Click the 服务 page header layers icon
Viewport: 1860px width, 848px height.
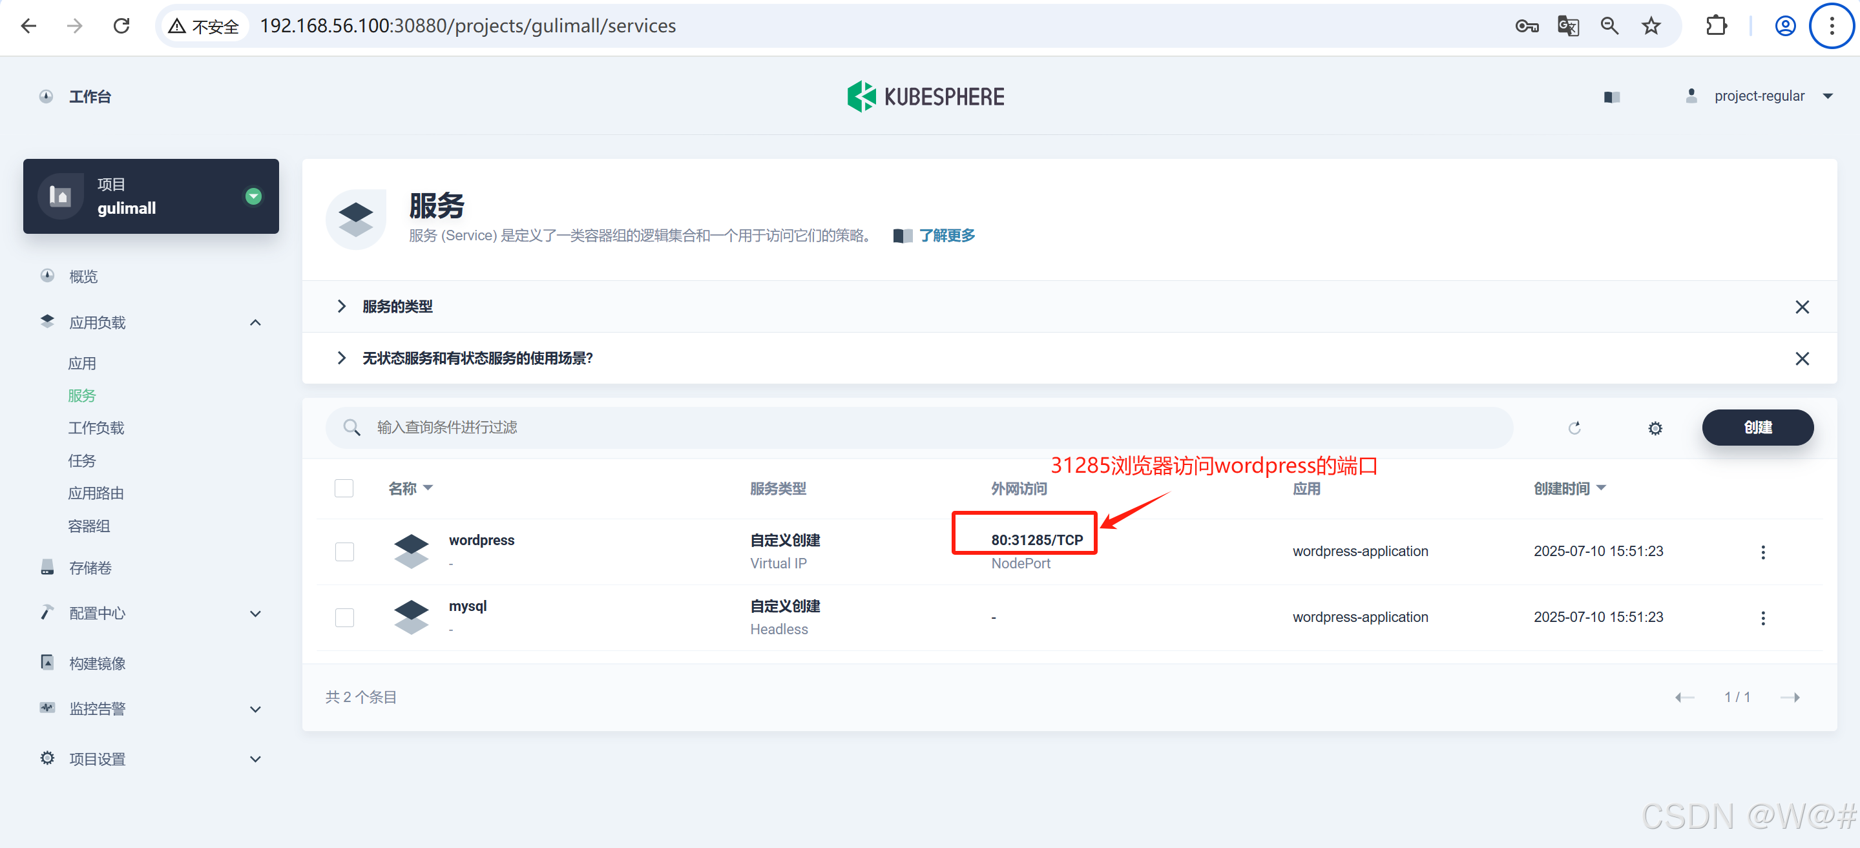(x=355, y=220)
